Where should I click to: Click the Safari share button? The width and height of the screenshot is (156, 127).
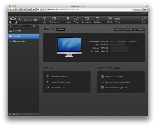pyautogui.click(x=29, y=10)
